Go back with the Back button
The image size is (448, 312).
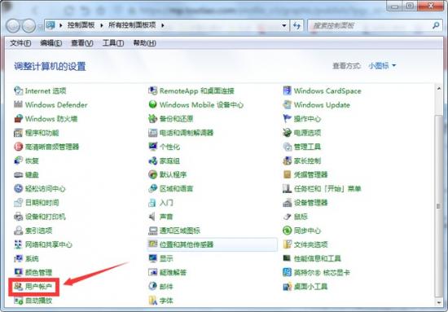tap(13, 26)
